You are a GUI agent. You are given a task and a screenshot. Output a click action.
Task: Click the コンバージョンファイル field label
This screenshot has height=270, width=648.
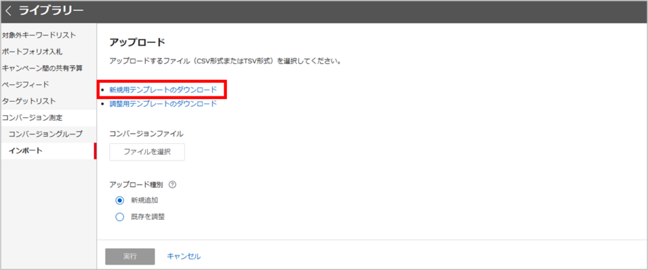[146, 133]
